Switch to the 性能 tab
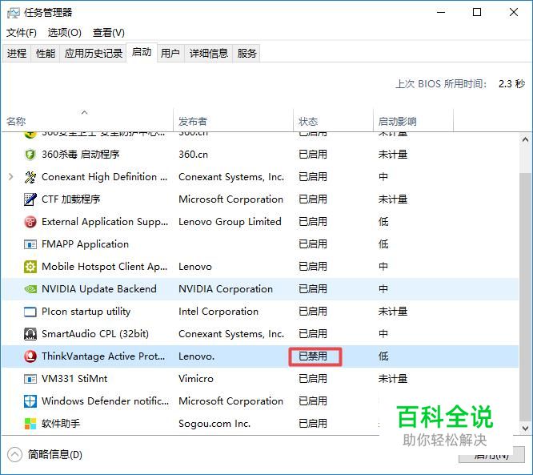Screen dimensions: 533x475 pyautogui.click(x=46, y=53)
